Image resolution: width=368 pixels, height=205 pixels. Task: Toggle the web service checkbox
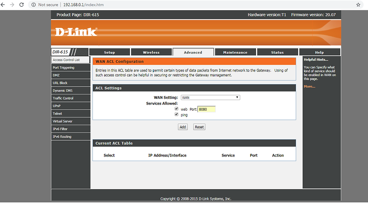point(176,109)
